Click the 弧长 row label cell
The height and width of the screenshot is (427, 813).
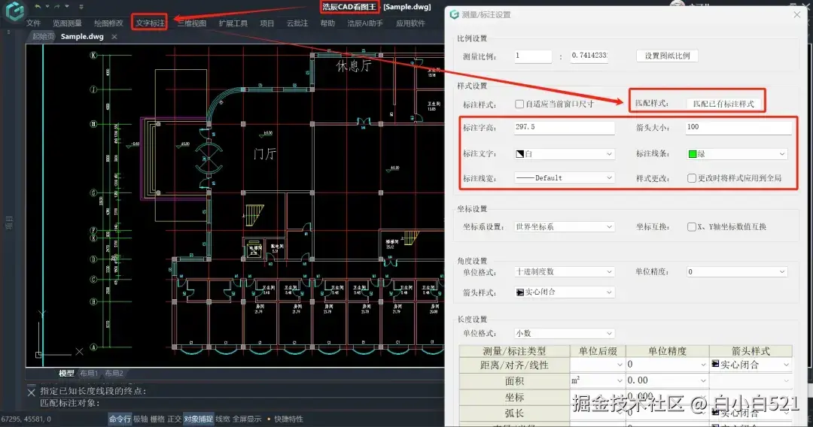tap(514, 413)
